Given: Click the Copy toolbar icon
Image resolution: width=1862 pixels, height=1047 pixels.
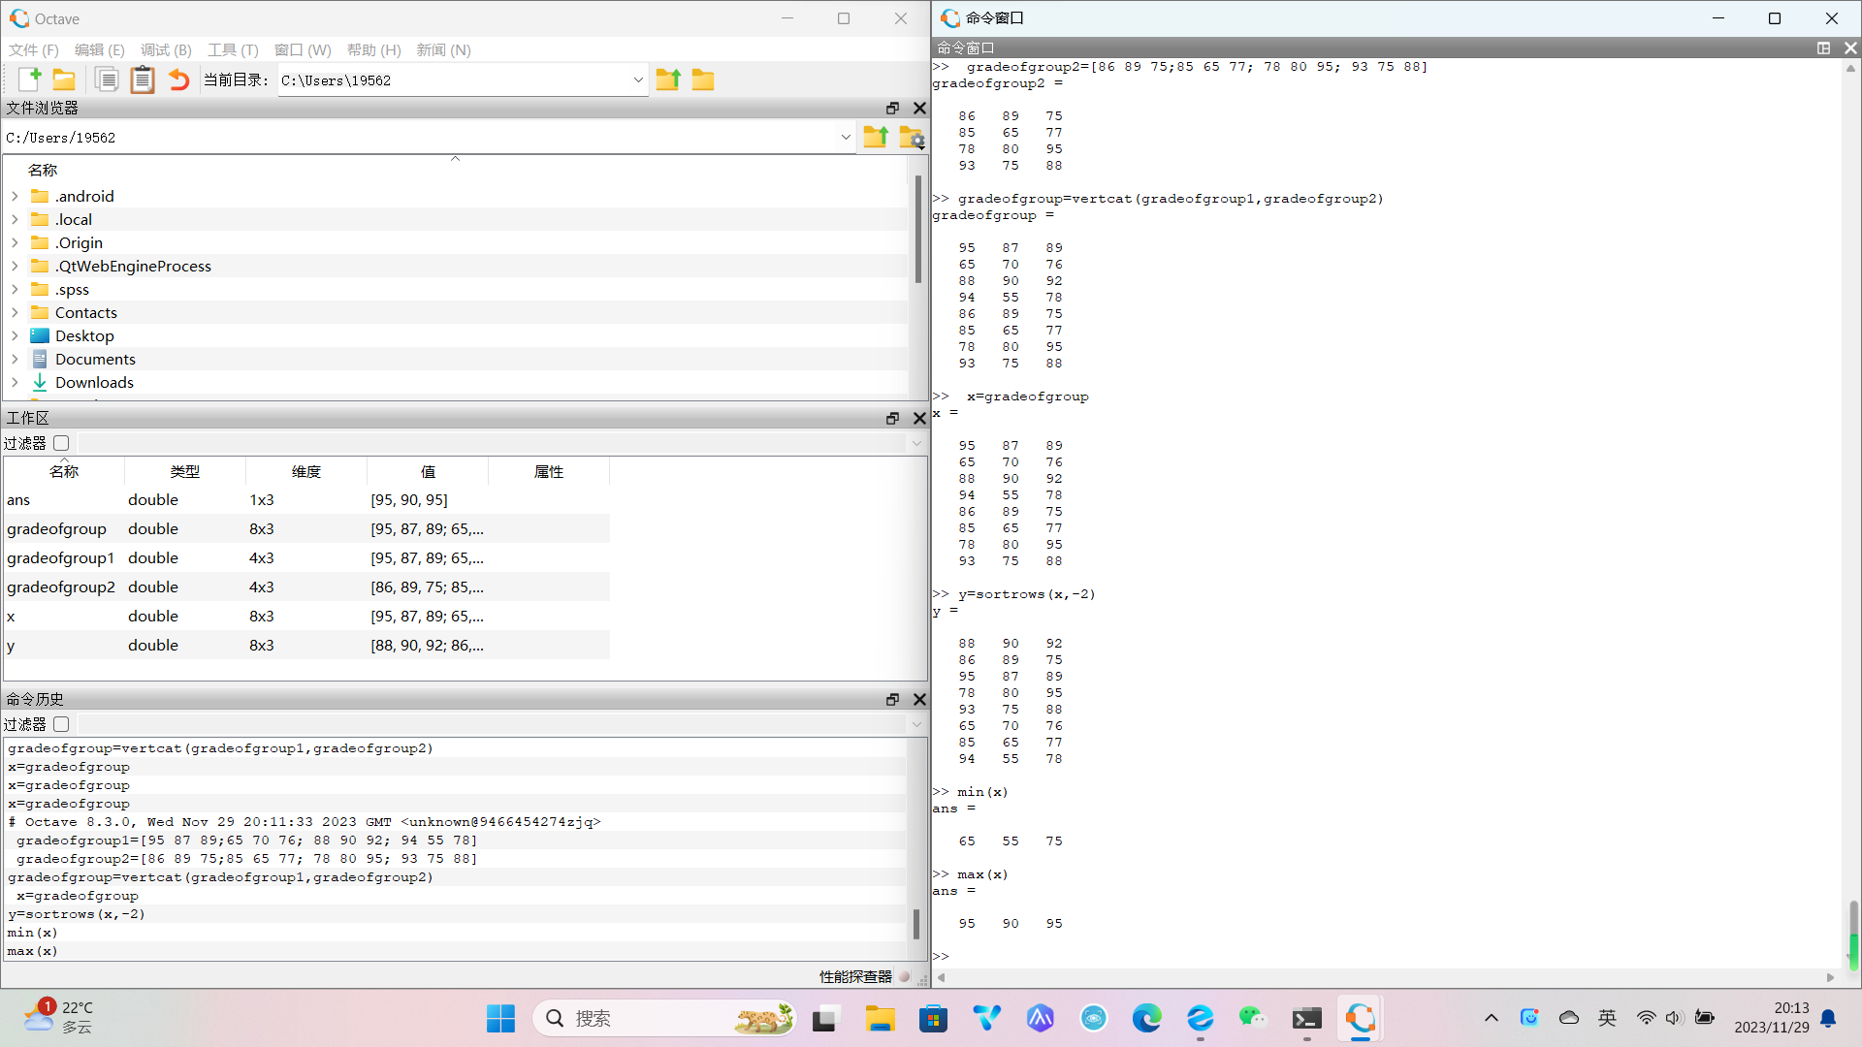Looking at the screenshot, I should pyautogui.click(x=108, y=79).
